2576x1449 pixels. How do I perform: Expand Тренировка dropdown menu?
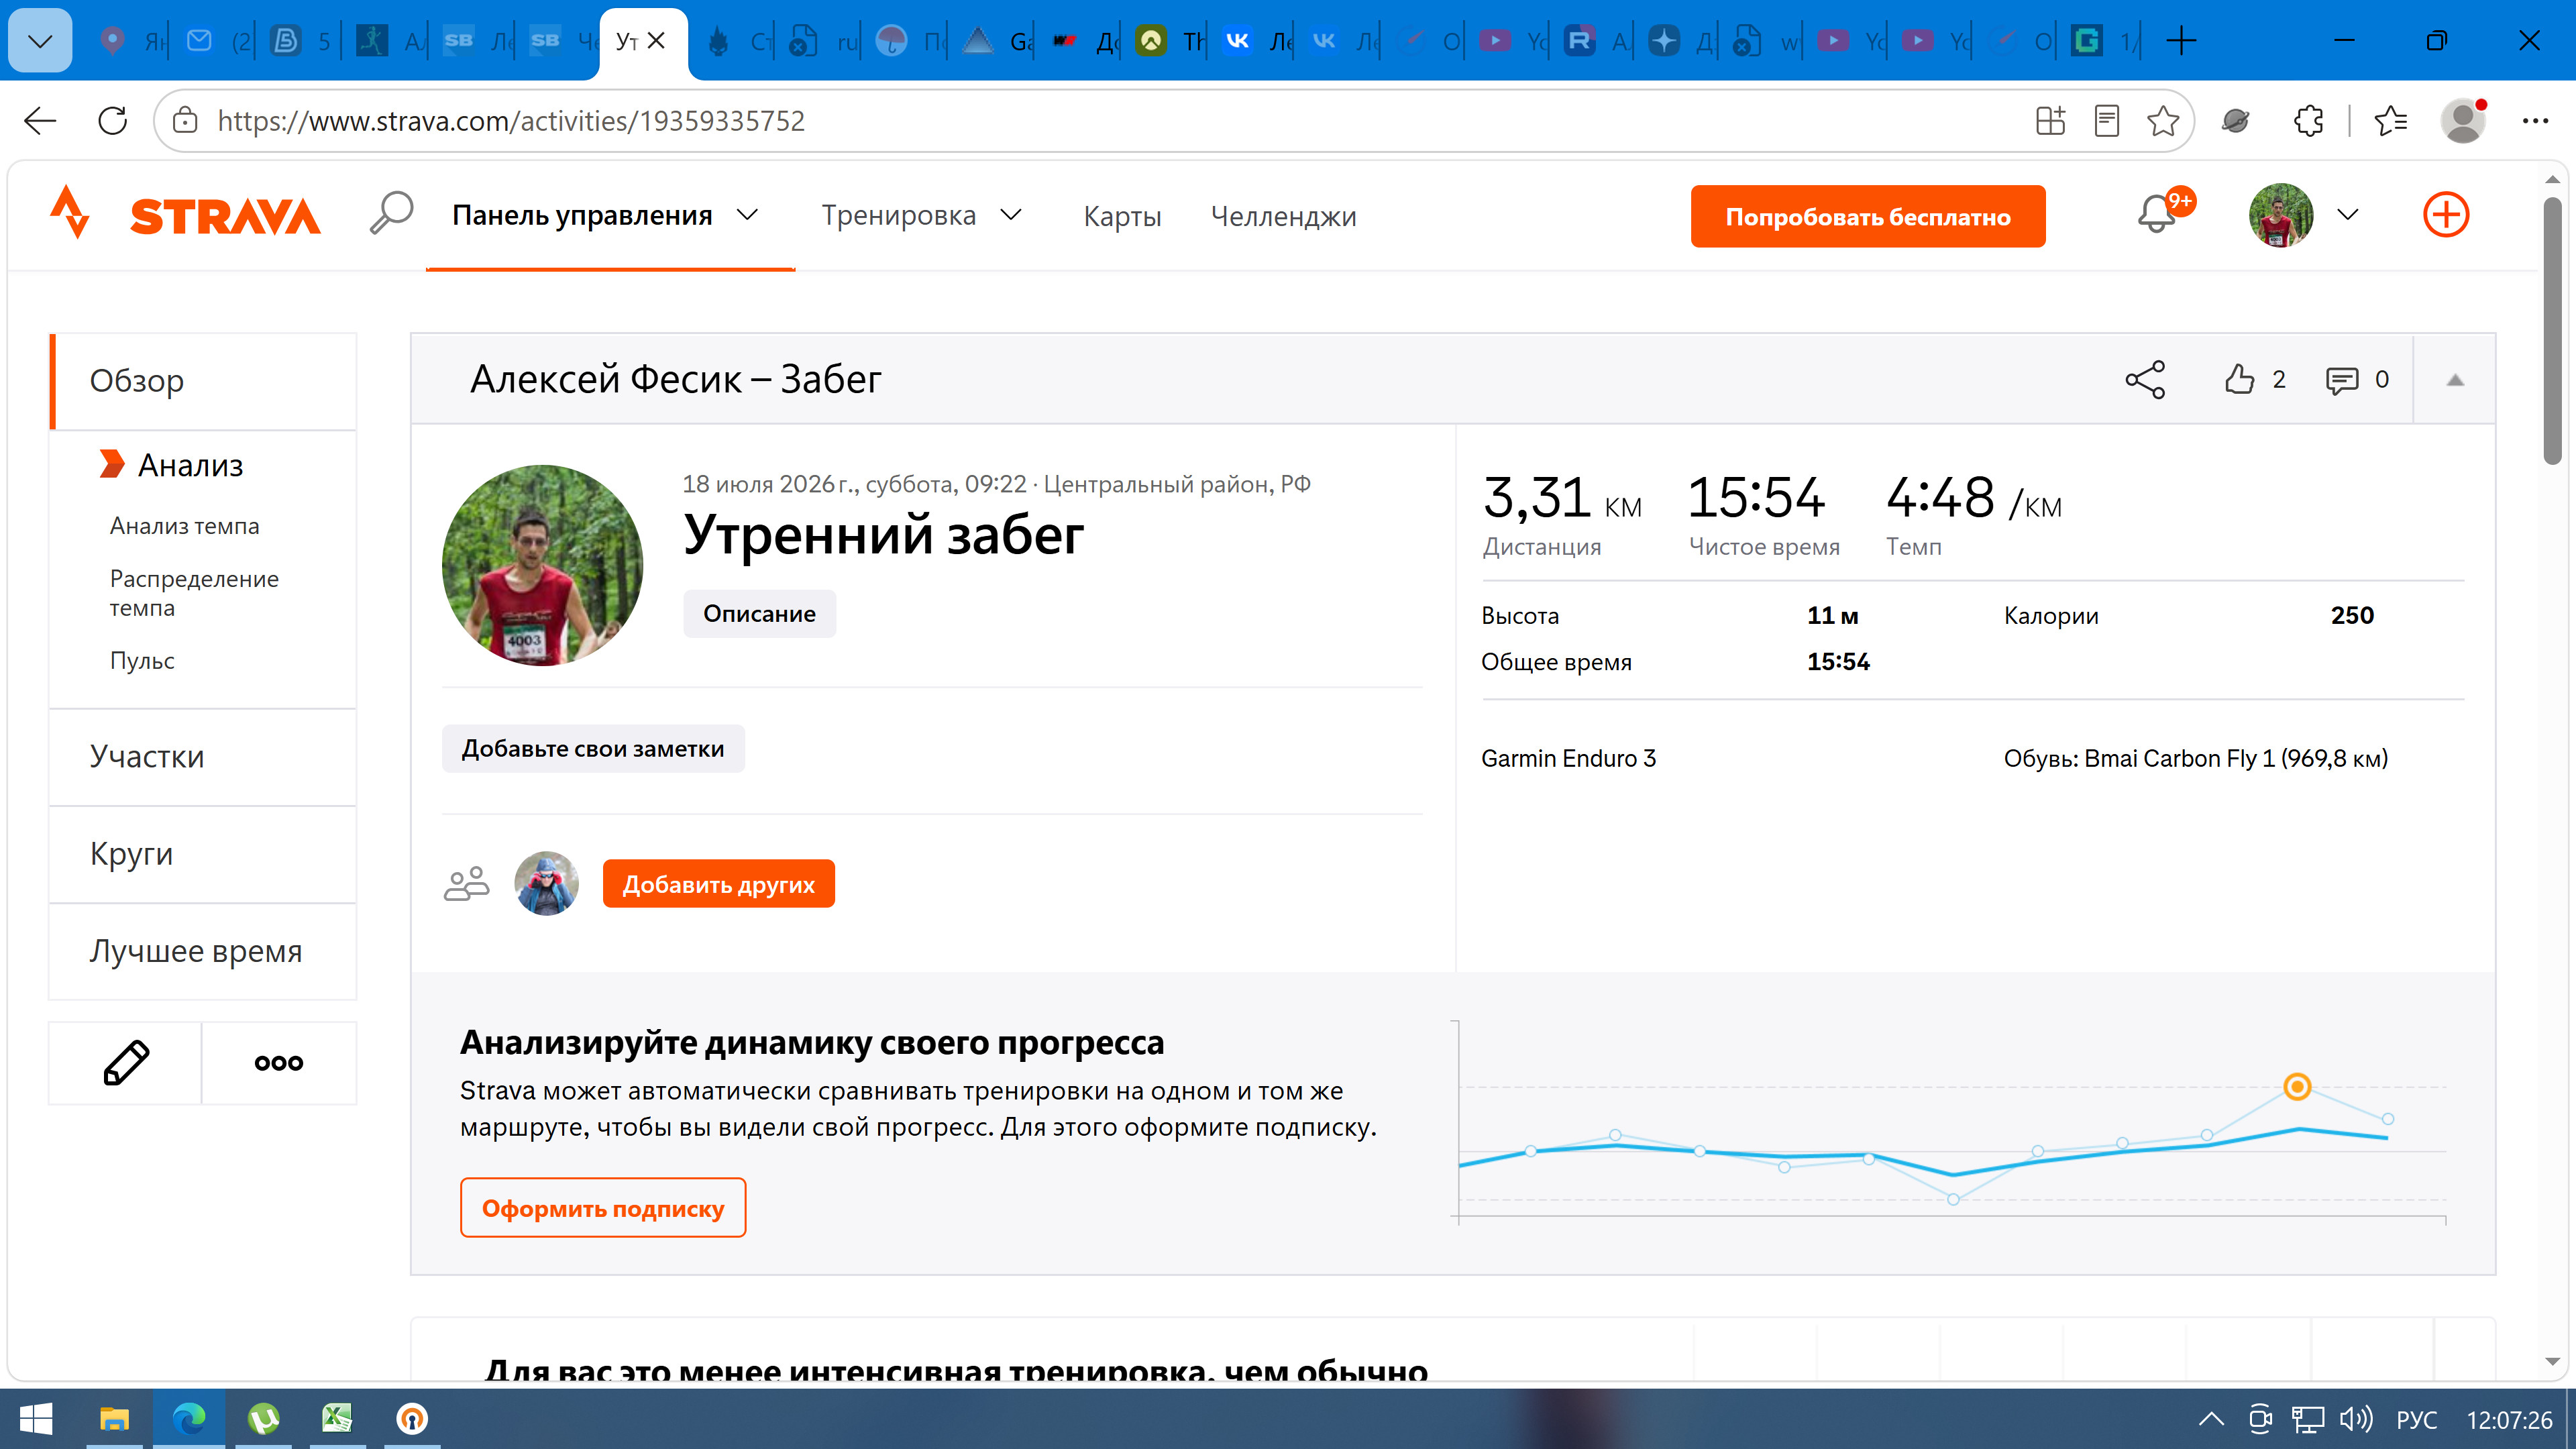[1011, 215]
